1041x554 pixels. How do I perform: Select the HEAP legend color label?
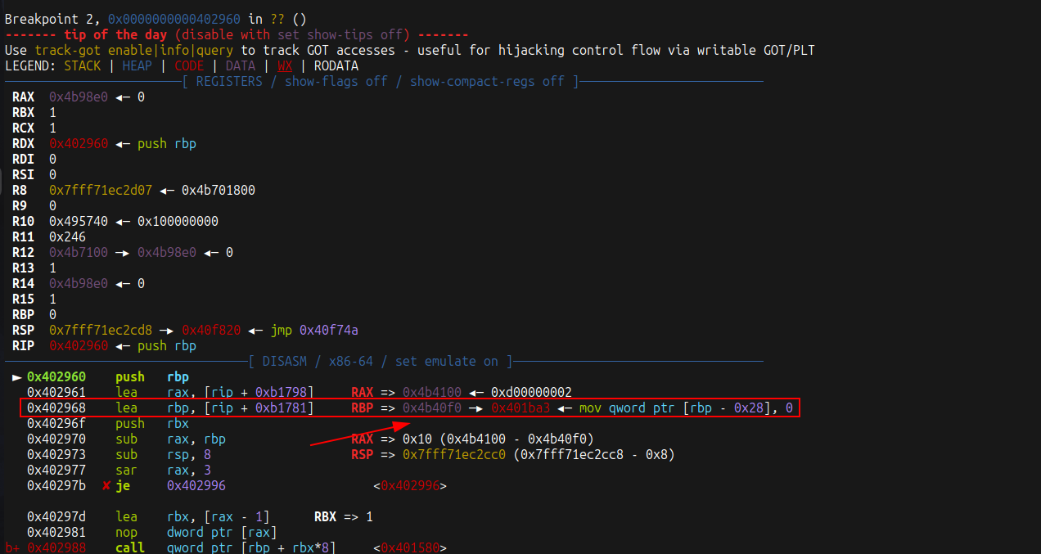137,65
